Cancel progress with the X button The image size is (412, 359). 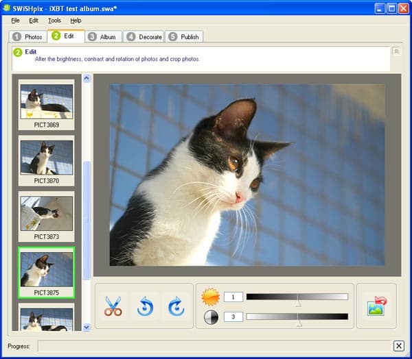coord(398,346)
